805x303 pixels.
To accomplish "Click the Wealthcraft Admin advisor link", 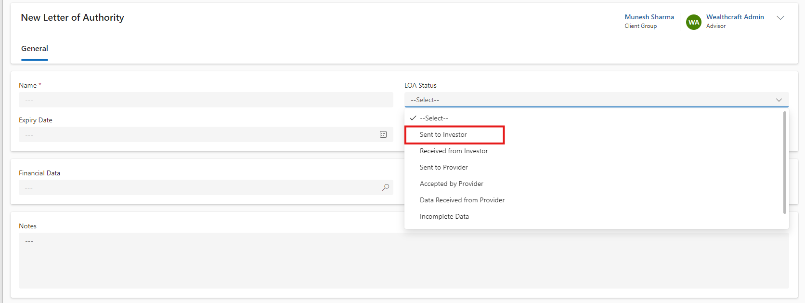I will (735, 17).
